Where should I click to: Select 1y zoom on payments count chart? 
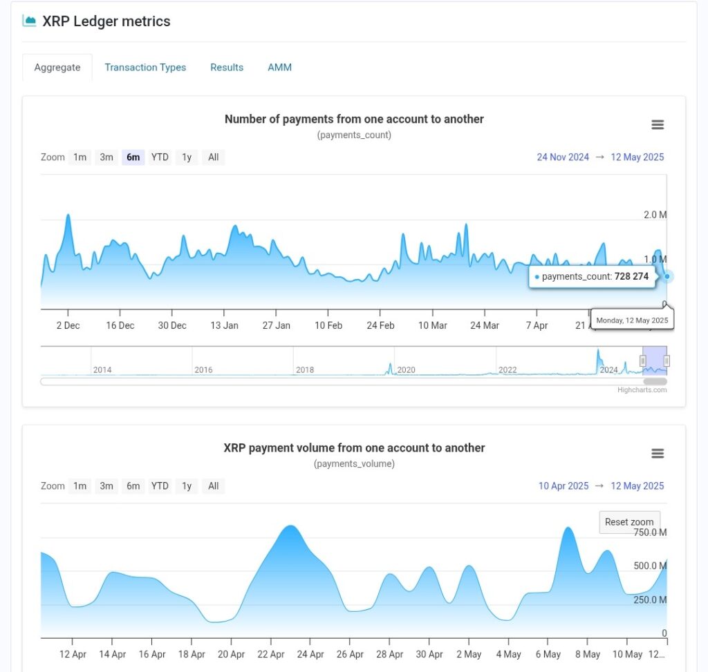(187, 157)
